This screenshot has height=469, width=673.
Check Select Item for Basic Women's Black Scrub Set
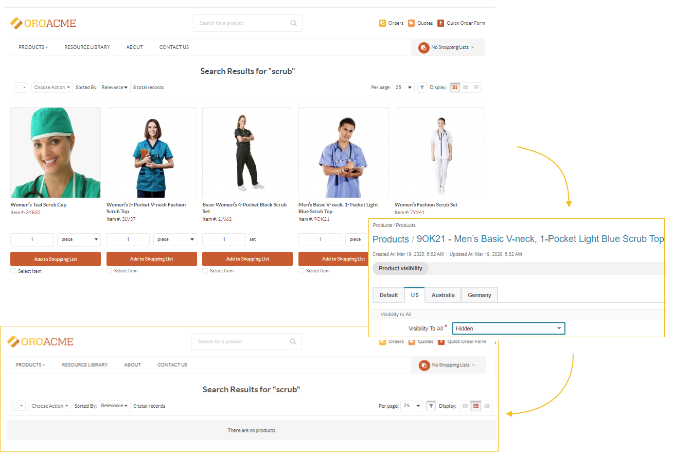coord(205,271)
